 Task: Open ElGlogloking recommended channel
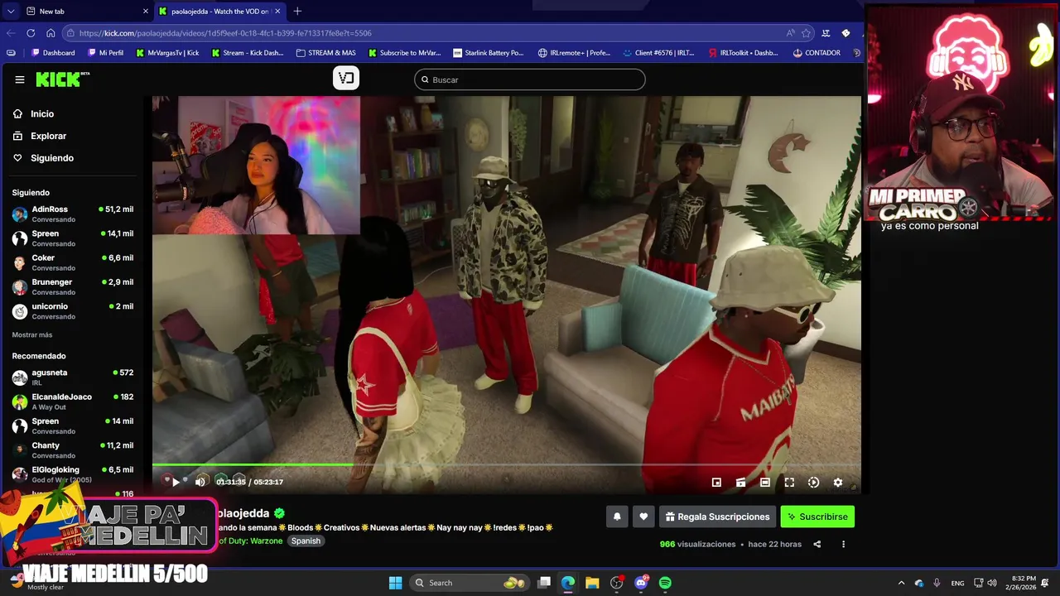[x=73, y=473]
